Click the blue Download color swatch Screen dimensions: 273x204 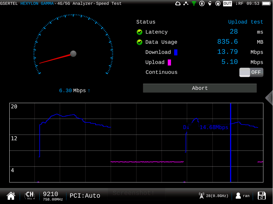(176, 52)
